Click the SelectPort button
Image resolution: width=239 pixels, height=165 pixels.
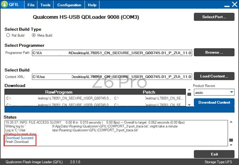pyautogui.click(x=214, y=17)
